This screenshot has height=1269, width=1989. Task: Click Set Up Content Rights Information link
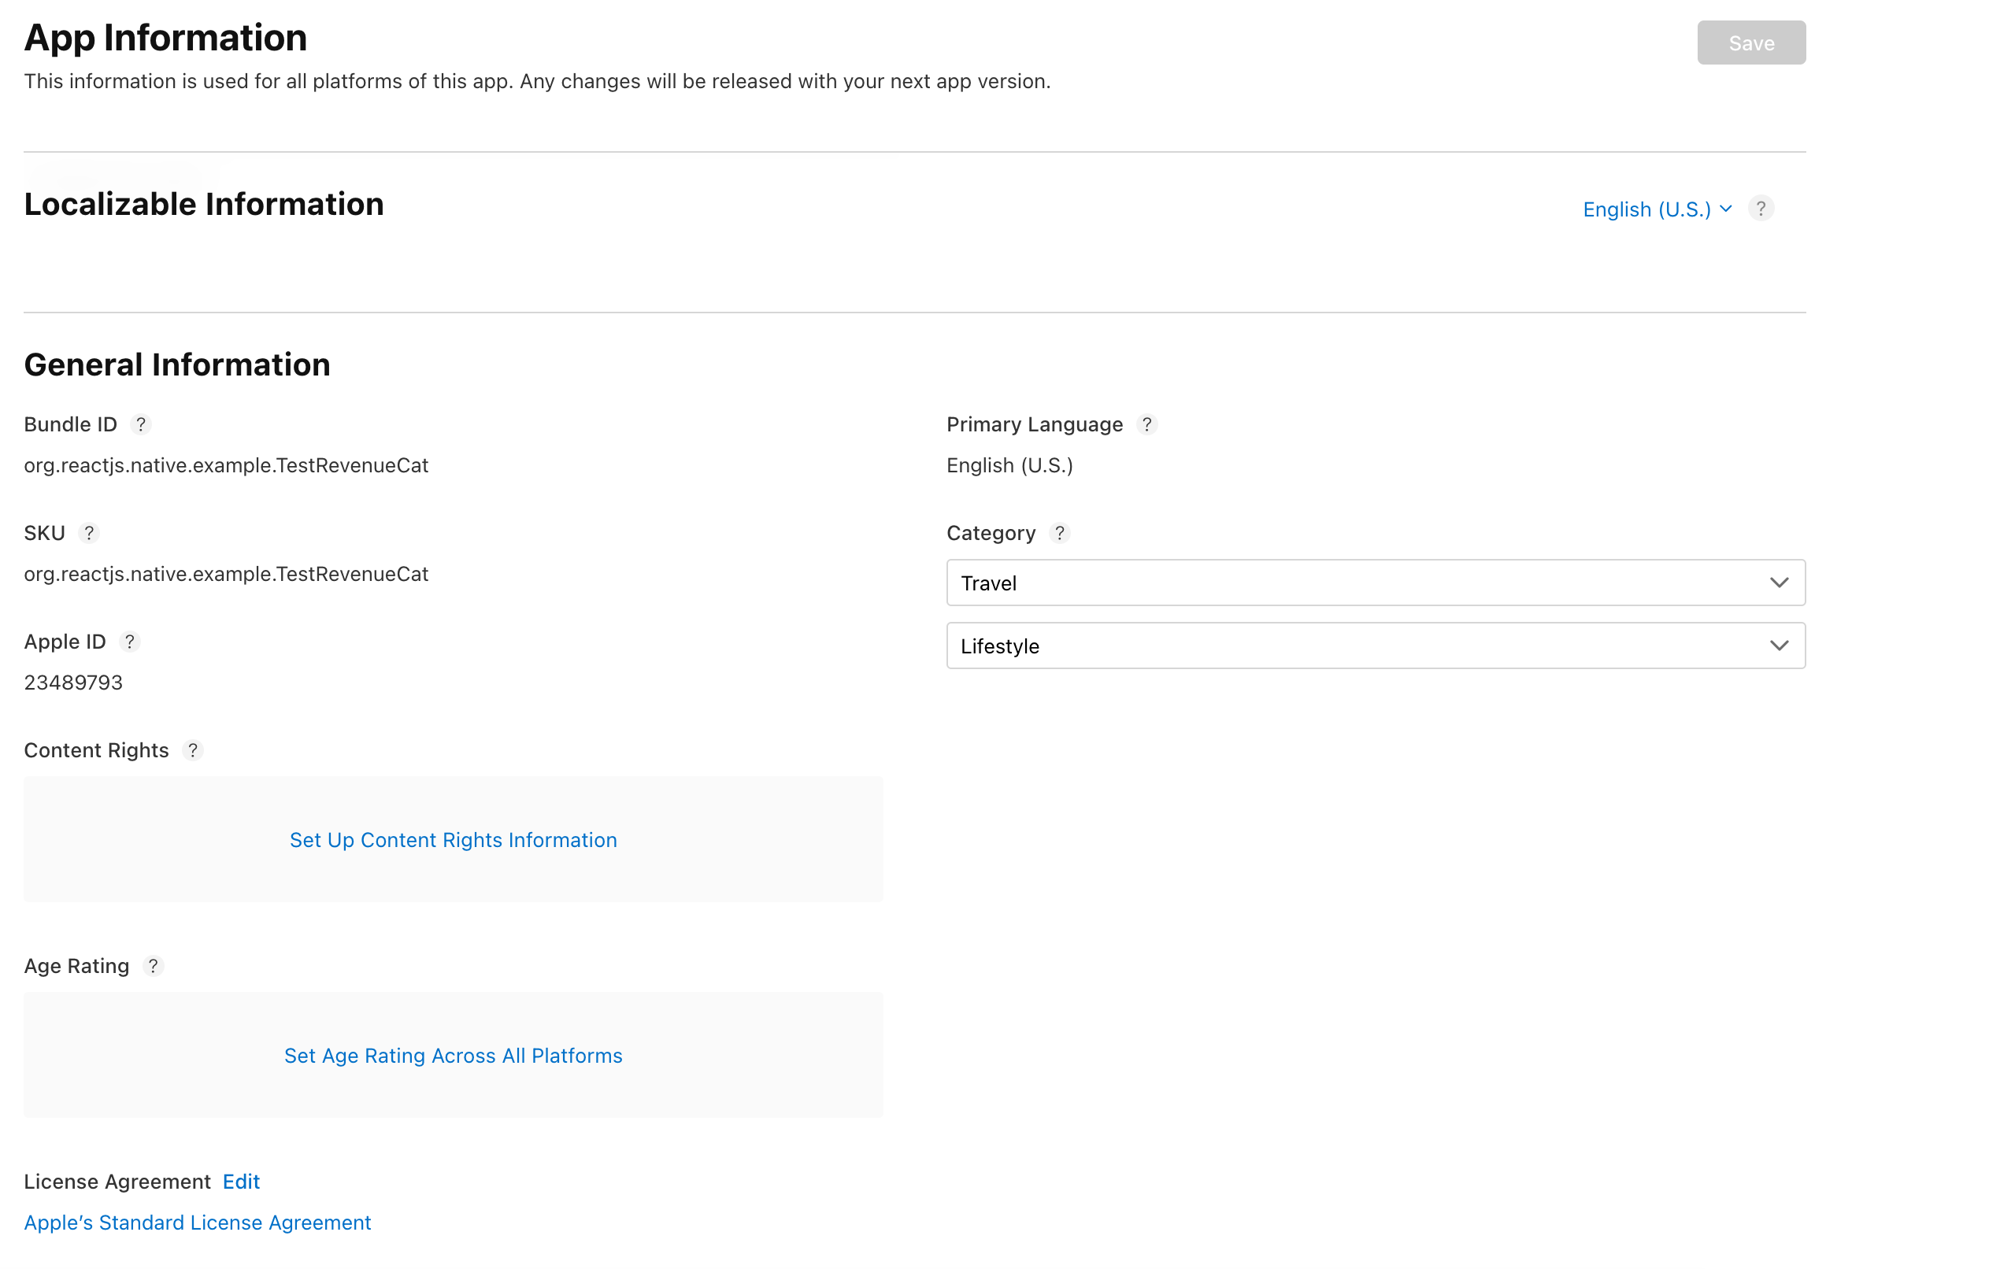point(454,840)
